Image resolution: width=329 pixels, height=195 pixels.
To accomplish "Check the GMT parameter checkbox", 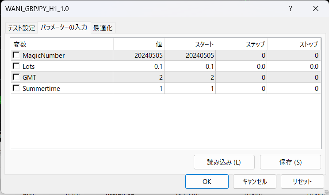I will click(16, 78).
